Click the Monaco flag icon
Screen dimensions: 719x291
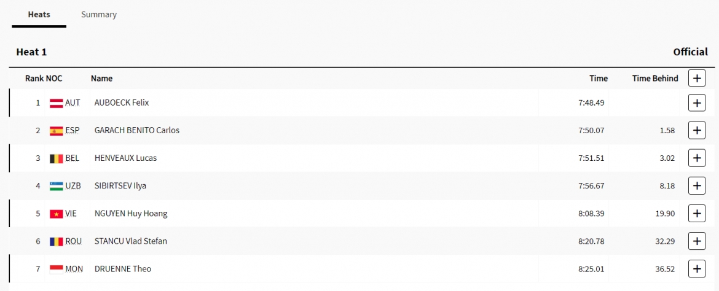coord(57,269)
